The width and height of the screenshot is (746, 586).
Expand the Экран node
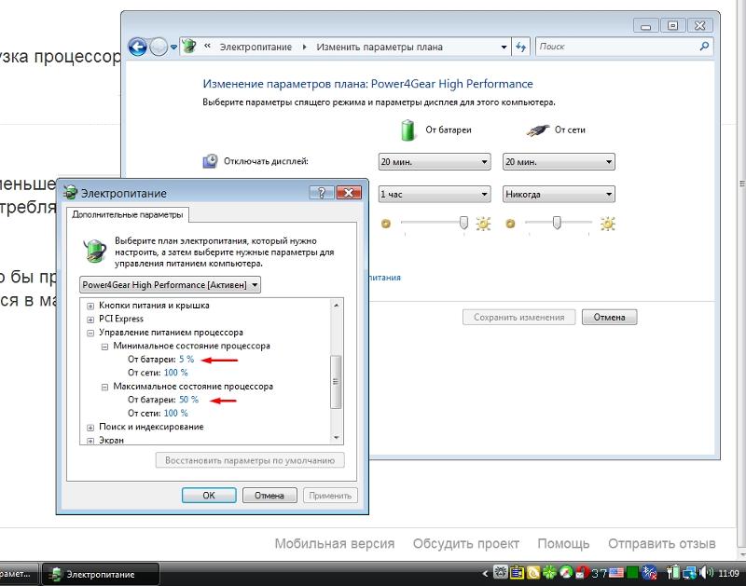90,441
